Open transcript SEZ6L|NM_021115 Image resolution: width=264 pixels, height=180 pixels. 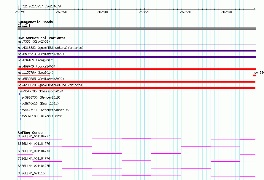click(31, 173)
